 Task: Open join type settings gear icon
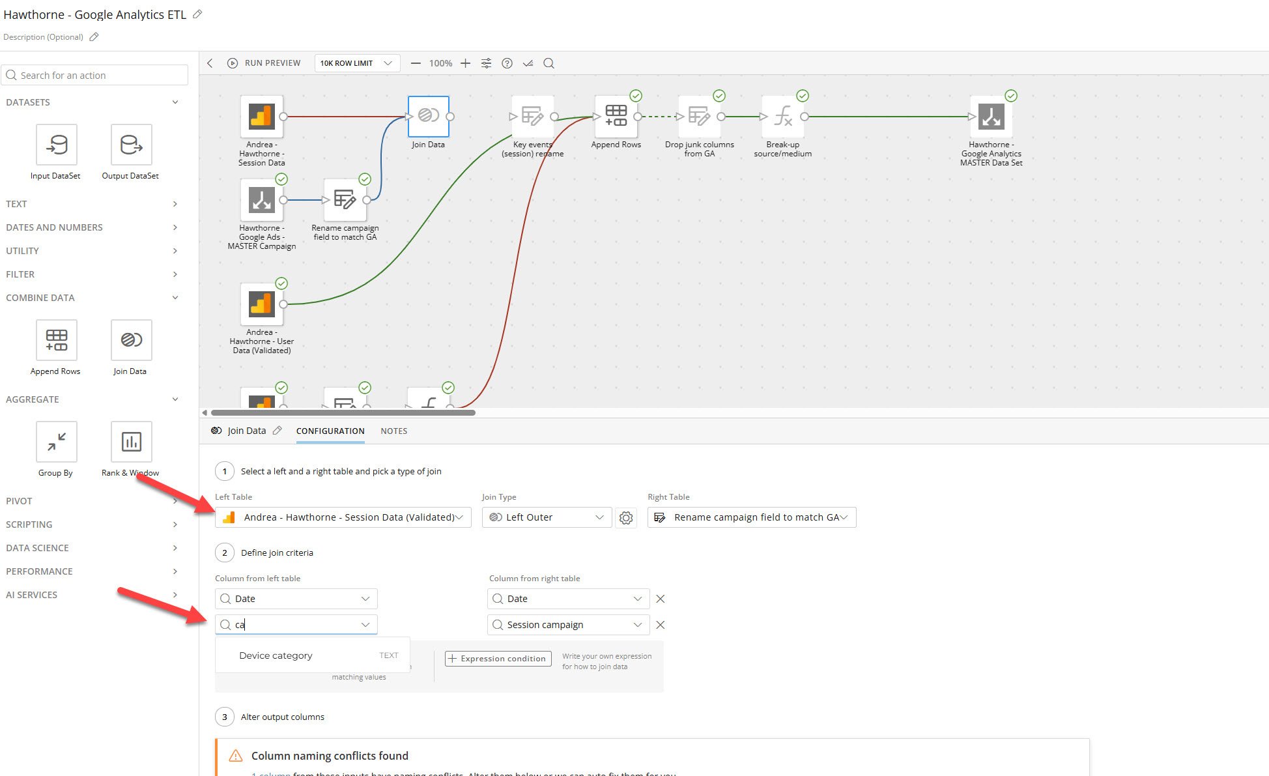pyautogui.click(x=626, y=518)
